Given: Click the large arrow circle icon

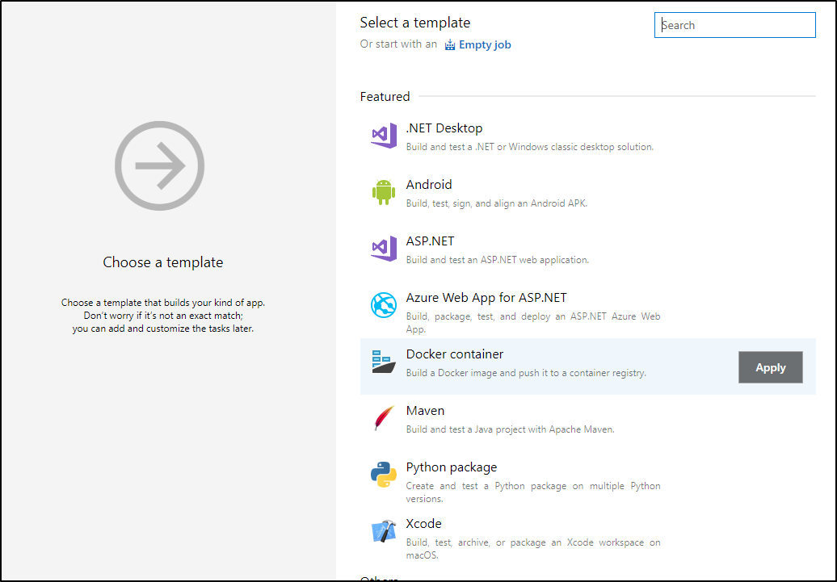Looking at the screenshot, I should pyautogui.click(x=160, y=166).
